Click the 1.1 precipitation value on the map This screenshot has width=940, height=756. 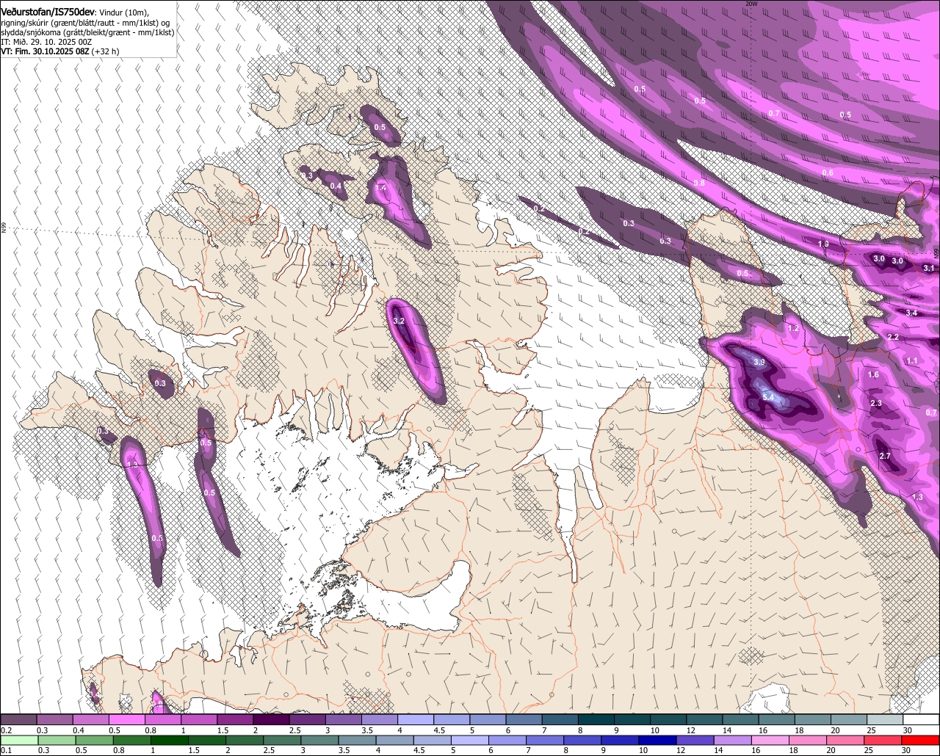coord(912,360)
